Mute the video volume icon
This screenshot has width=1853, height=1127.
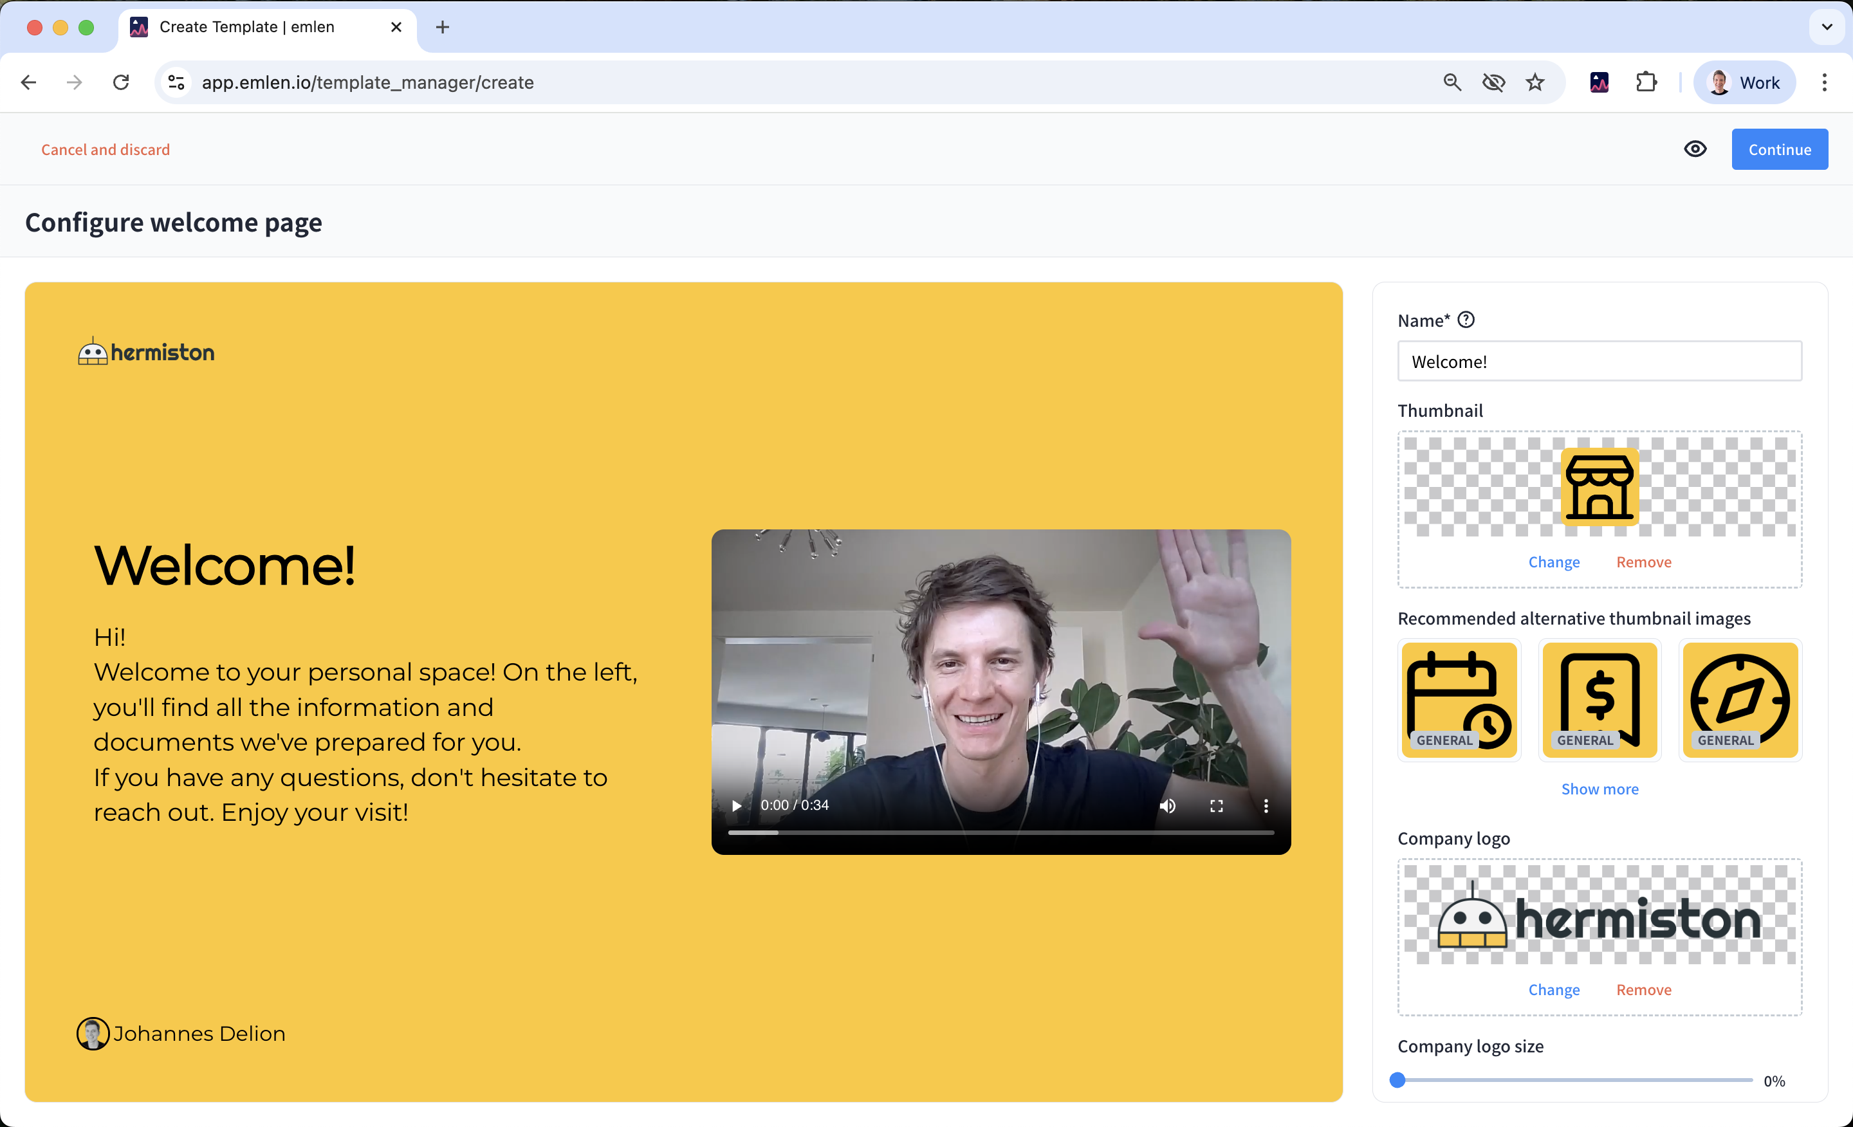click(x=1167, y=805)
